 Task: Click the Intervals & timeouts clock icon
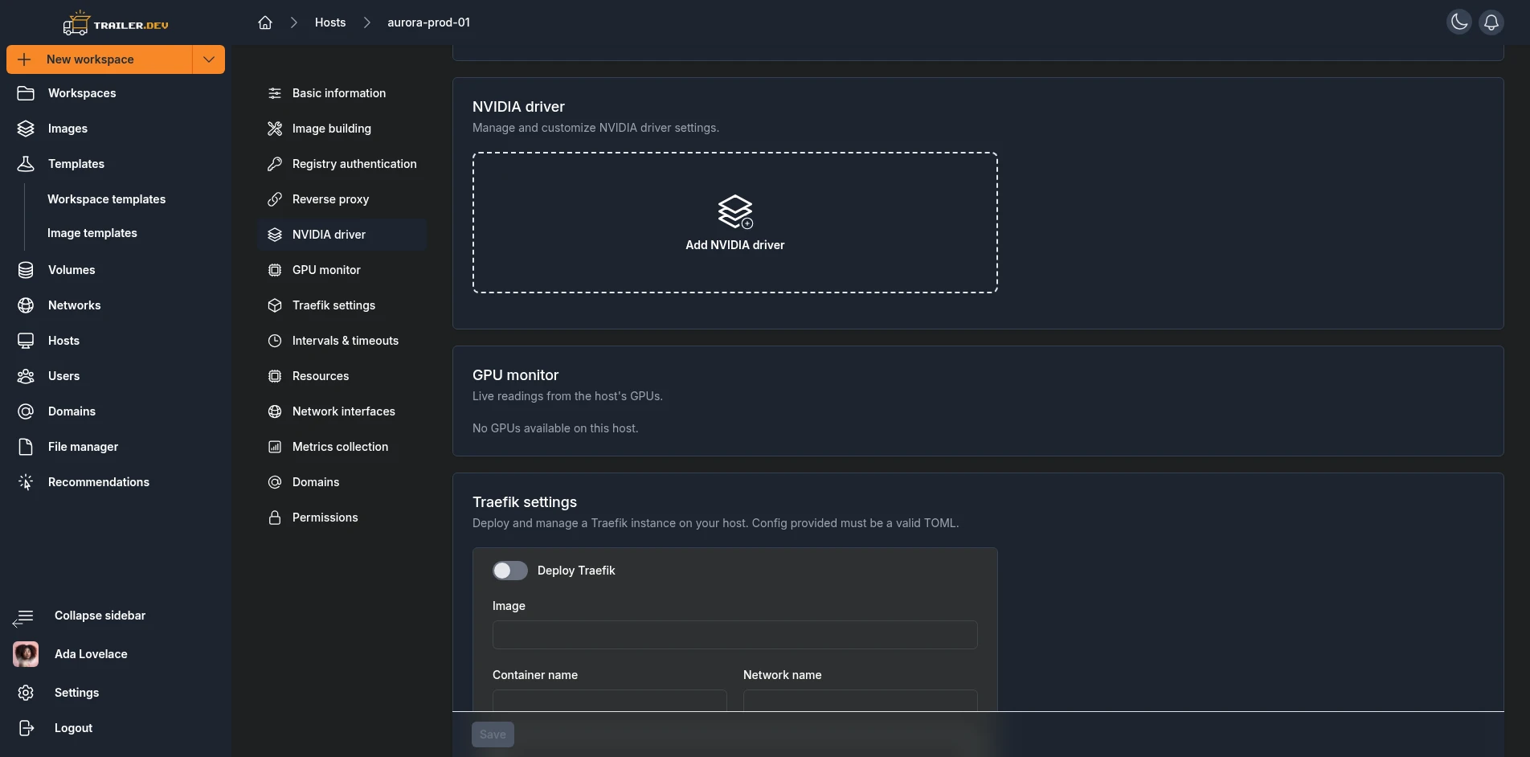click(x=275, y=341)
